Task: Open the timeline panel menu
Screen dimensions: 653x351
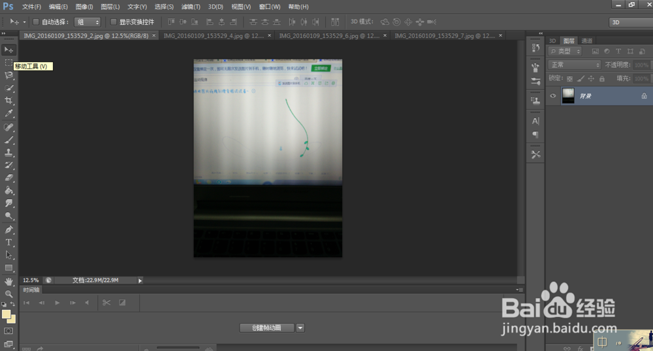Action: 519,290
